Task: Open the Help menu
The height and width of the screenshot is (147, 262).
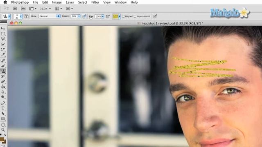Action: click(134, 2)
